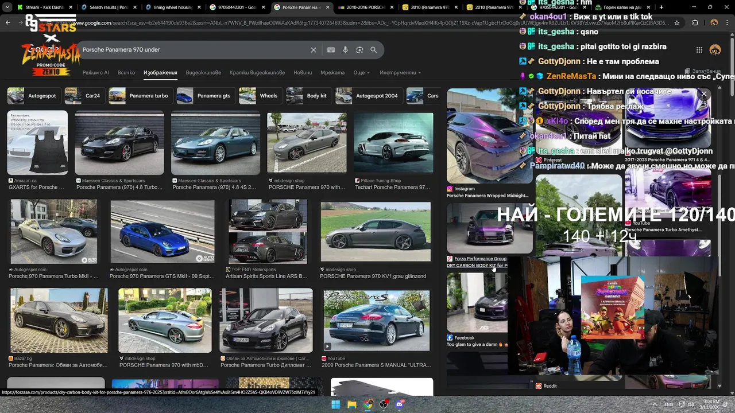Clear the search box with the X icon
735x413 pixels.
point(314,50)
